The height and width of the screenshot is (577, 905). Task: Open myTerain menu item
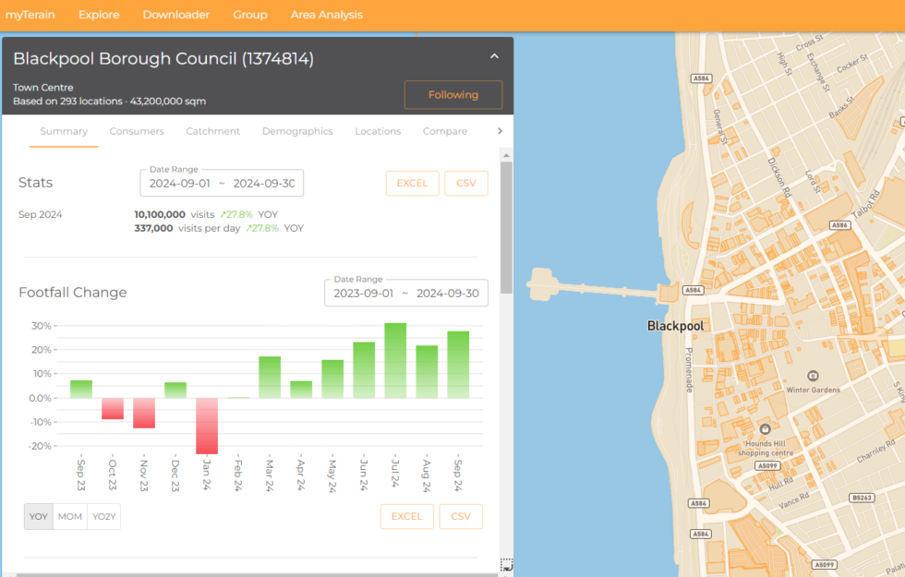tap(30, 15)
